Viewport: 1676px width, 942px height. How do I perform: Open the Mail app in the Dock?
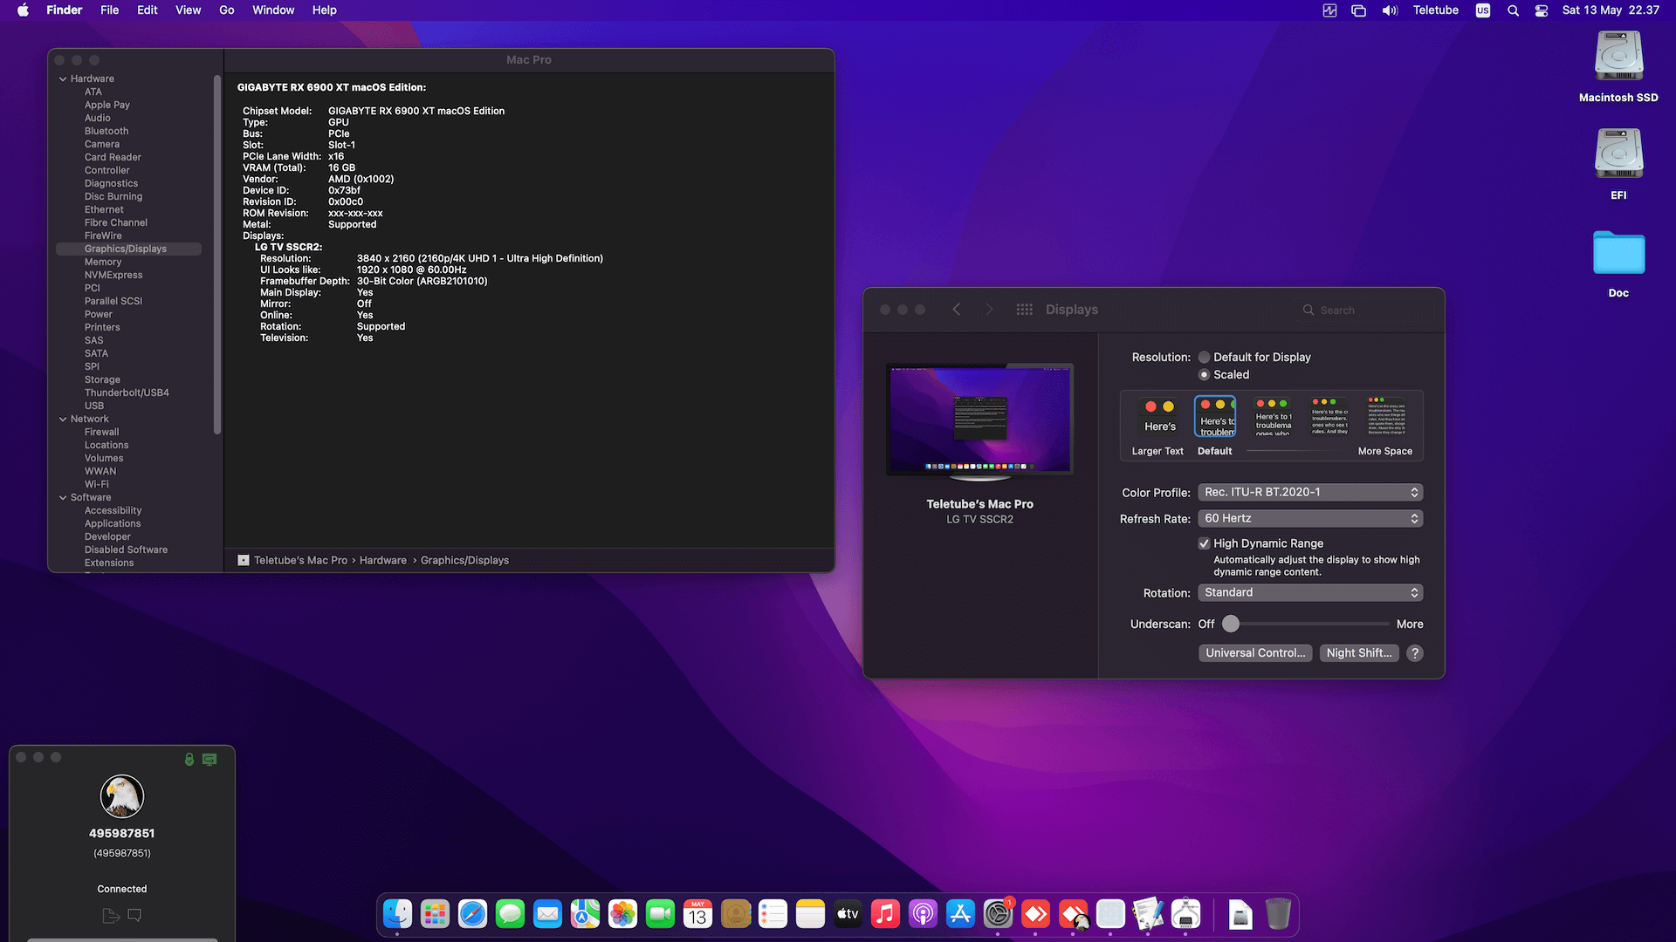click(547, 914)
